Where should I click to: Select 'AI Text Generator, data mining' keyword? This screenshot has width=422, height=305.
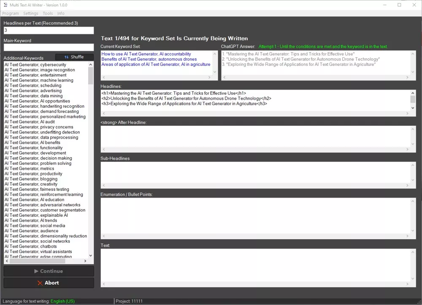[x=33, y=95]
